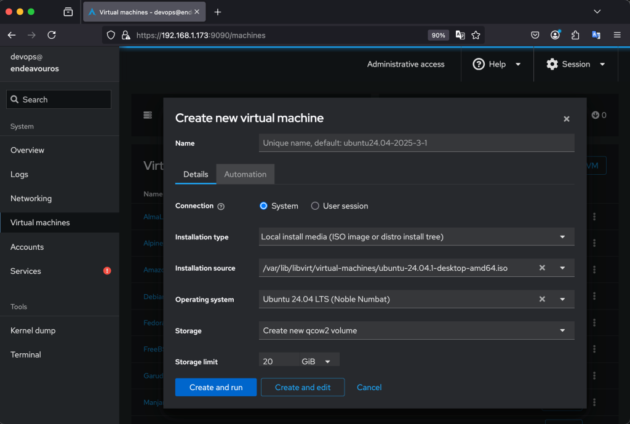Click the Connection help info icon
Viewport: 630px width, 424px height.
(x=221, y=207)
